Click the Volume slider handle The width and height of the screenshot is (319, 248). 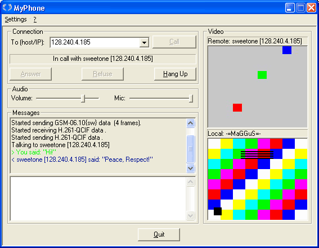(83, 99)
